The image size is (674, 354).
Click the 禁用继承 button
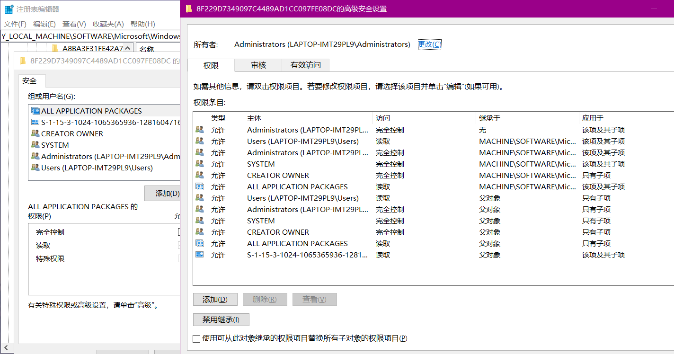coord(221,319)
